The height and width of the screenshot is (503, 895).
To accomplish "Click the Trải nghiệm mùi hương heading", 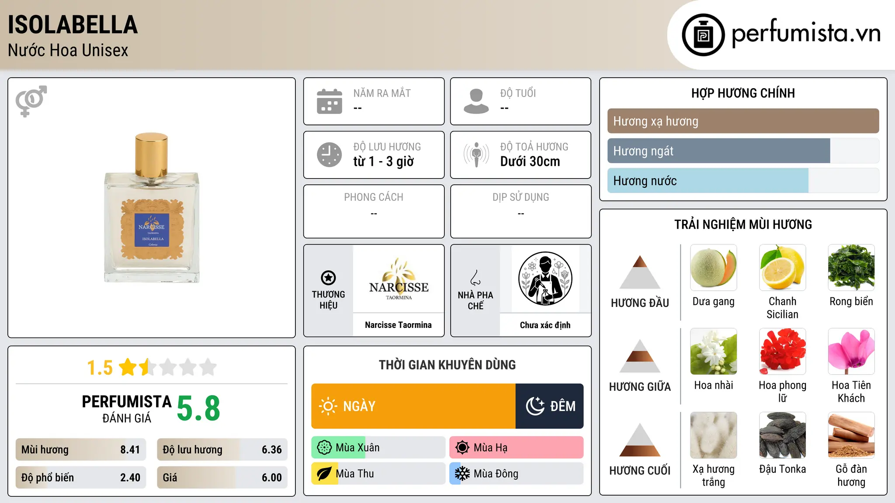I will pos(743,224).
